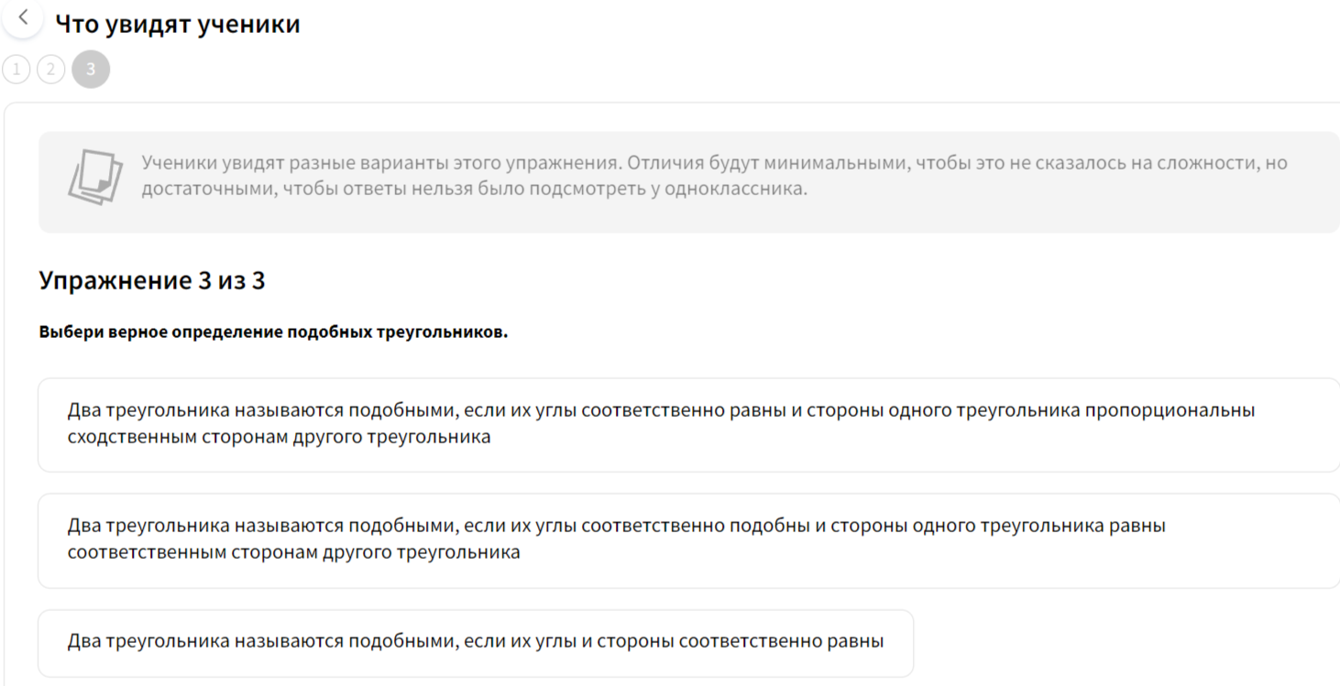Click the first line of the first answer card
Screen dimensions: 1340x686
point(660,410)
